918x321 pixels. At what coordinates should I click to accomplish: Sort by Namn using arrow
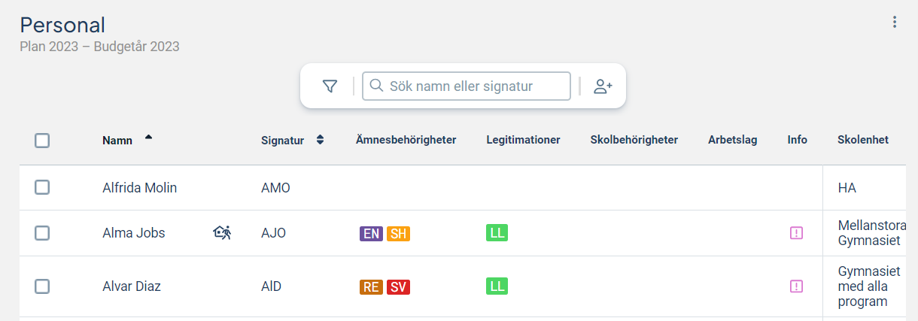148,137
